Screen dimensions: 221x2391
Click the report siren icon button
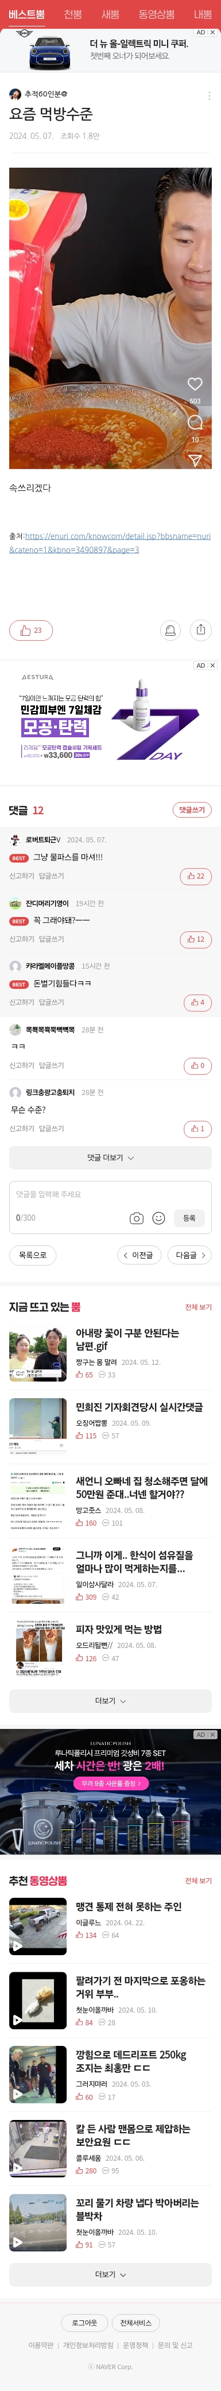(170, 630)
